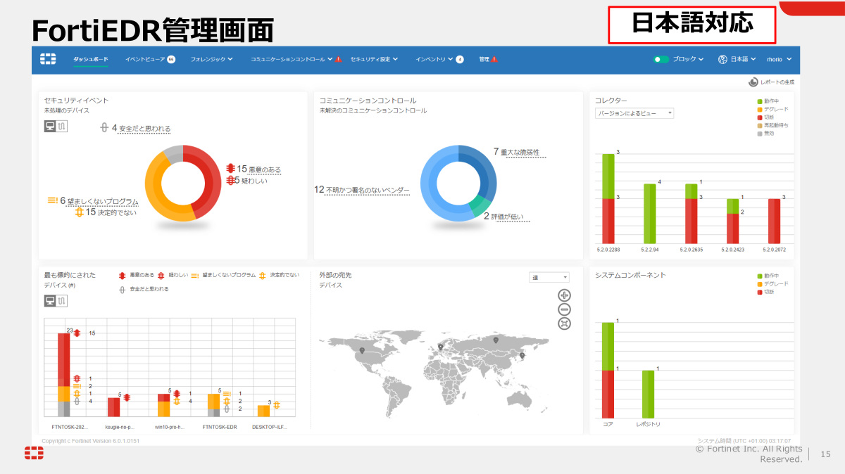This screenshot has height=474, width=845.
Task: Open the 15 決定的でない link
Action: [111, 212]
